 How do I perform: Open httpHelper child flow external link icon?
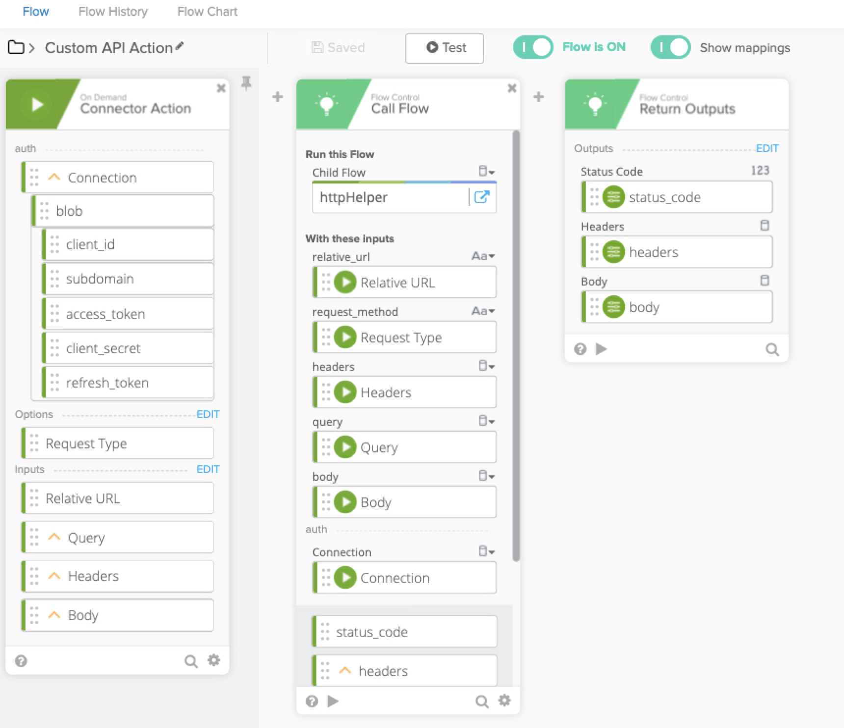click(x=481, y=197)
